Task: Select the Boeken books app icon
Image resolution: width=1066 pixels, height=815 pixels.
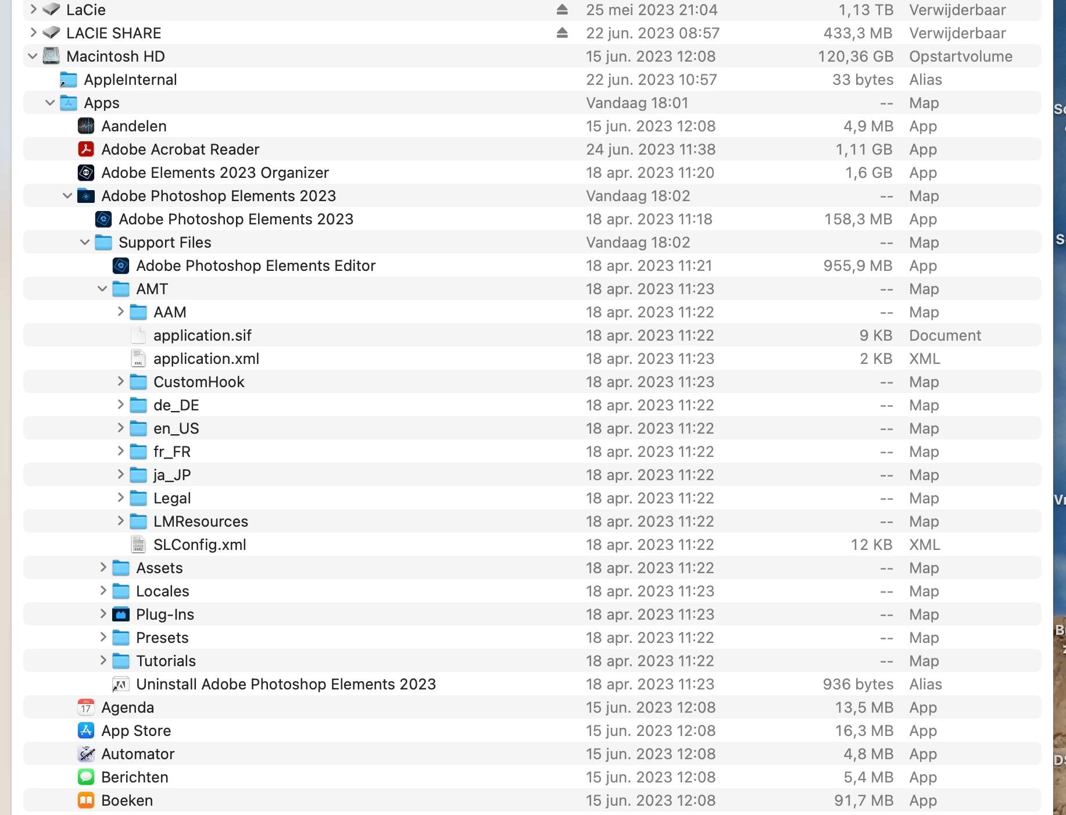Action: coord(86,800)
